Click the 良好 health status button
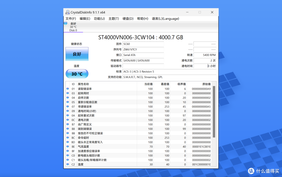 point(77,54)
